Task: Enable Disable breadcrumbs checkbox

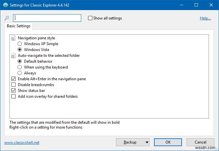Action: (13, 85)
